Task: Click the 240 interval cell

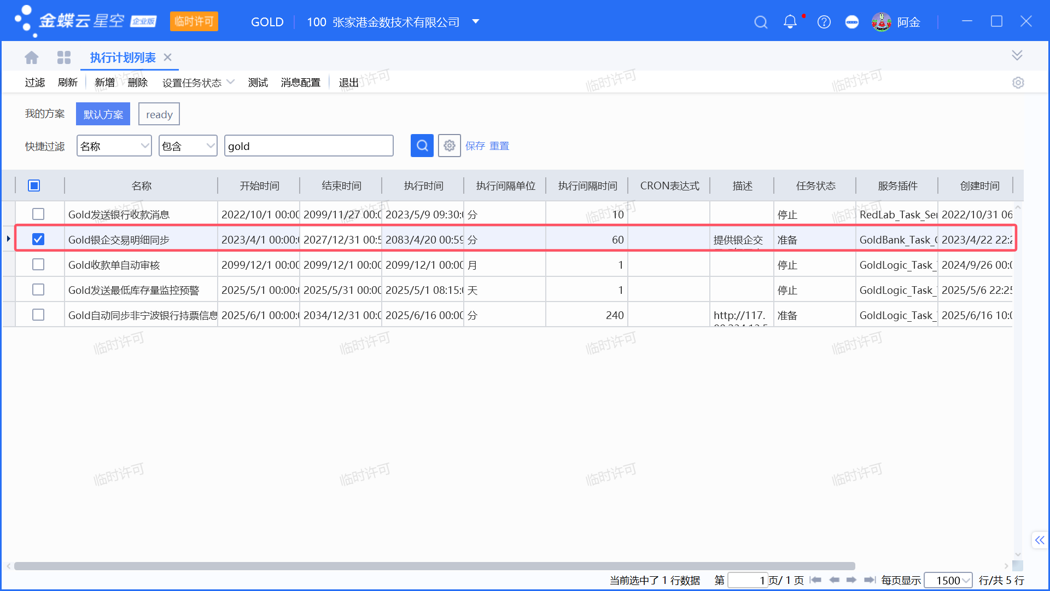Action: pyautogui.click(x=587, y=315)
